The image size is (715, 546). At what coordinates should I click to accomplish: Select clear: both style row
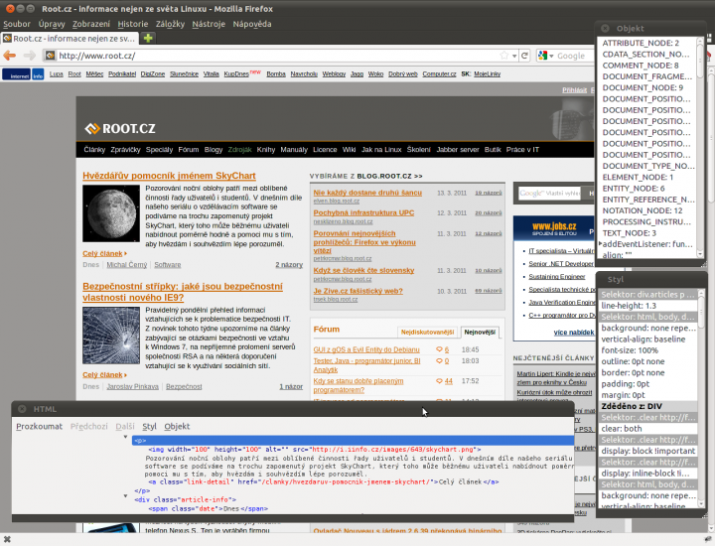647,429
